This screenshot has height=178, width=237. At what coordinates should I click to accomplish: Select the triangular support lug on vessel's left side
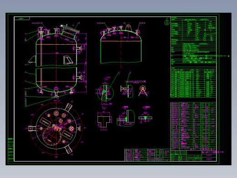click(32, 59)
